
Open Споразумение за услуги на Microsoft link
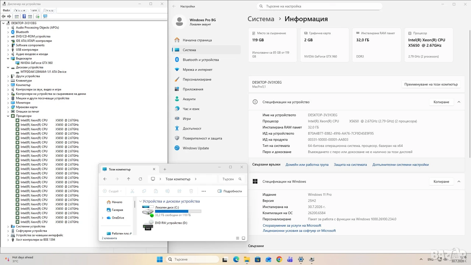(292, 225)
